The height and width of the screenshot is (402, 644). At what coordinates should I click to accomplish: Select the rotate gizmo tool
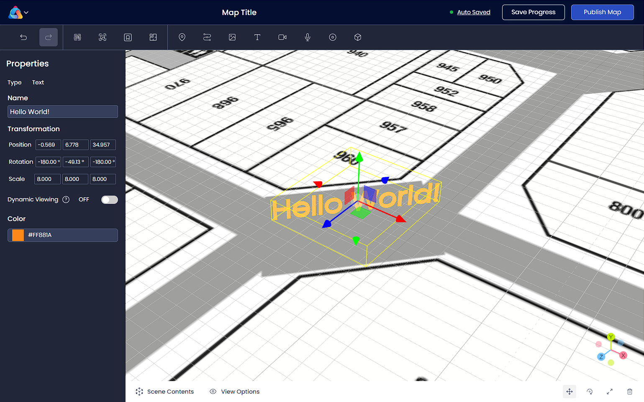[590, 392]
